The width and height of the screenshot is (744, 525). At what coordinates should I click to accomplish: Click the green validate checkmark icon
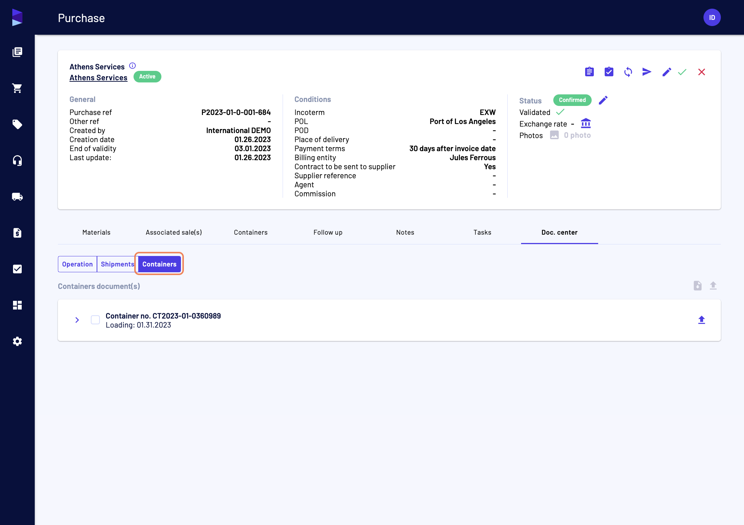682,72
